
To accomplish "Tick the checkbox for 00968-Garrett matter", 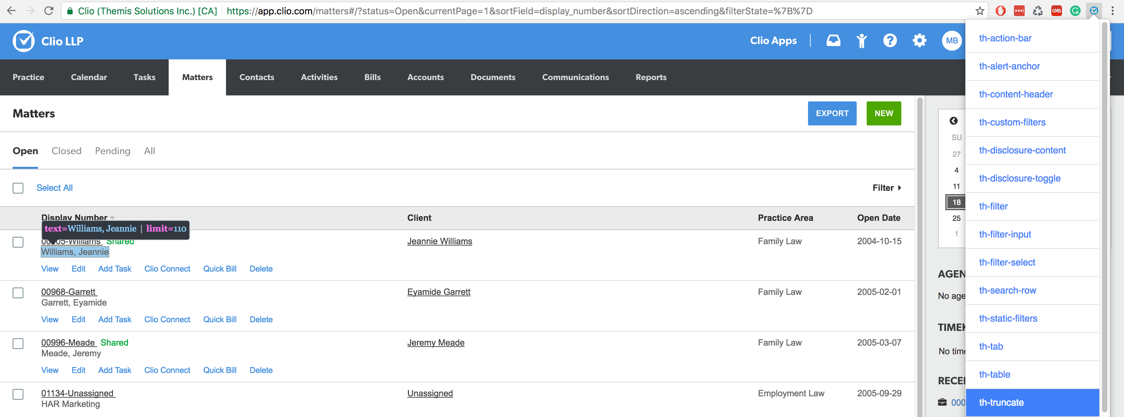I will click(x=18, y=293).
